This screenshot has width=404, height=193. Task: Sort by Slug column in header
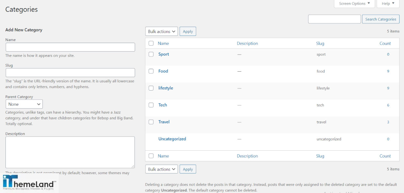320,43
